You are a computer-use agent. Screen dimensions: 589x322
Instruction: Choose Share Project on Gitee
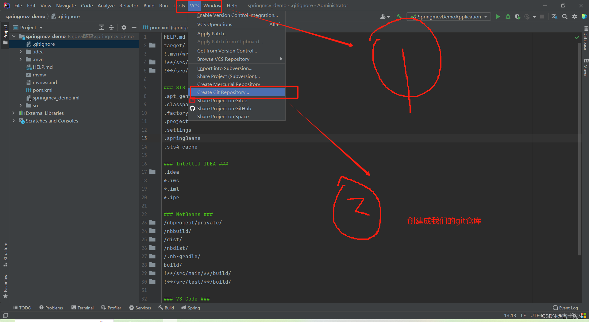[237, 100]
